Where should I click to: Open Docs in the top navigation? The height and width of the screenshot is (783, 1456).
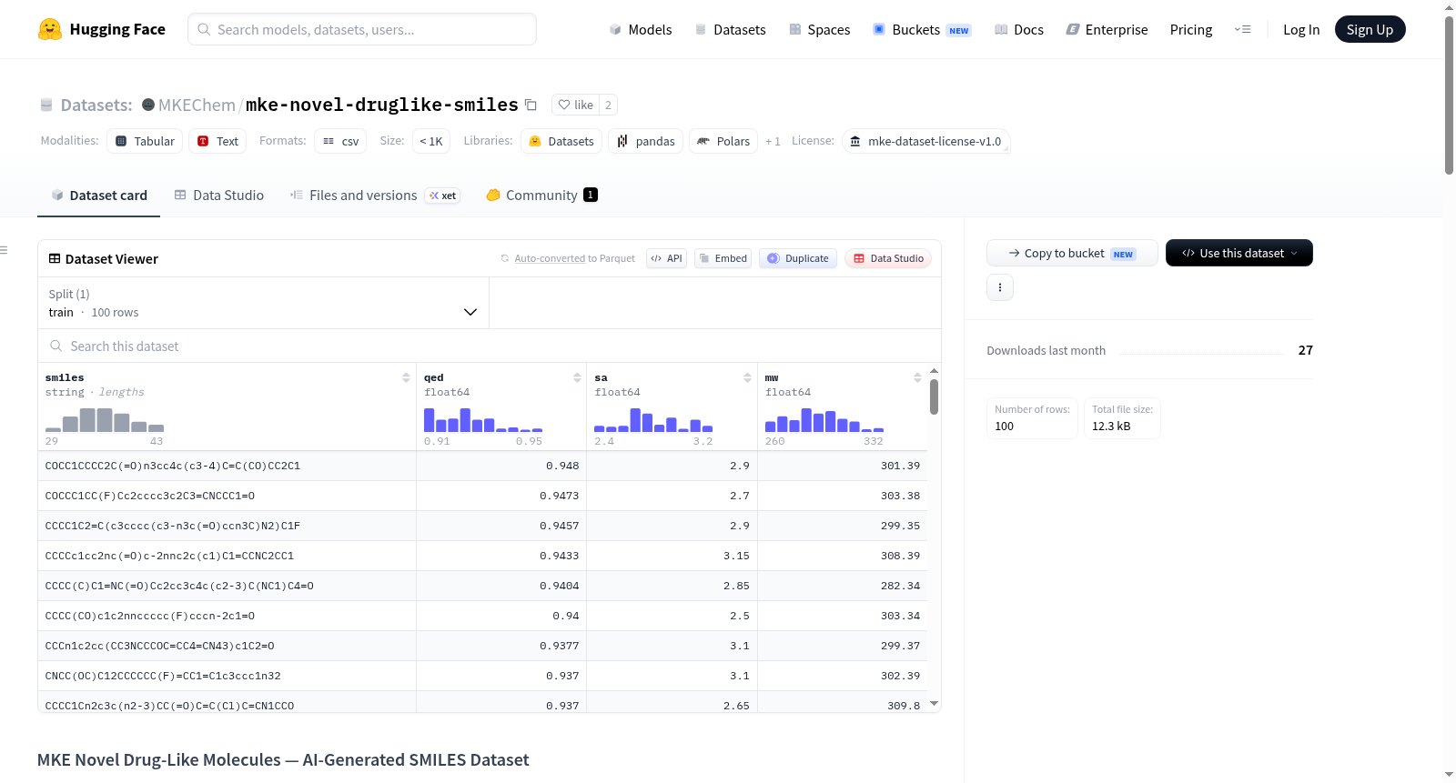[1019, 30]
